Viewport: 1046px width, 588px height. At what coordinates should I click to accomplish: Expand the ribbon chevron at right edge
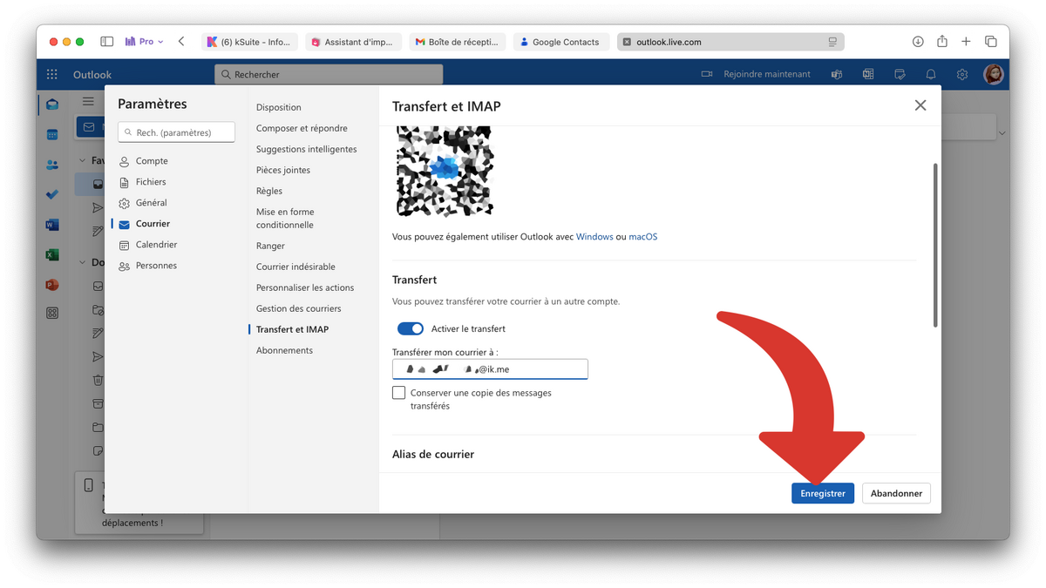pyautogui.click(x=1002, y=132)
